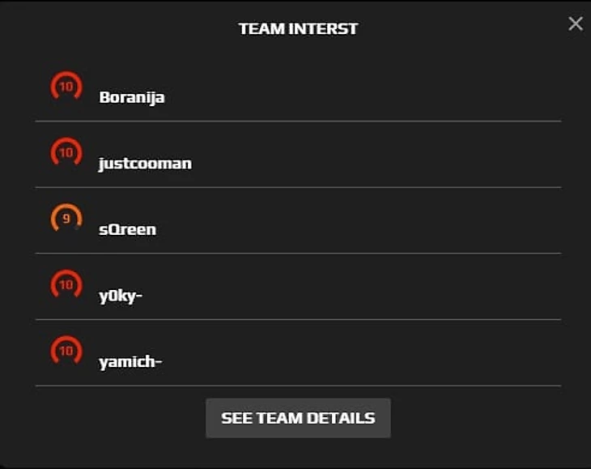Click yamich-'s level 10 skill badge
The height and width of the screenshot is (469, 591).
66,352
